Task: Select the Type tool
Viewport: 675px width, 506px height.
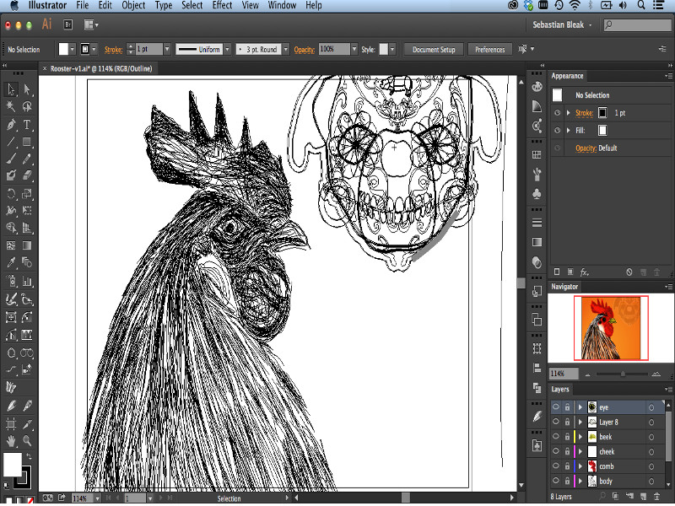Action: click(x=28, y=124)
